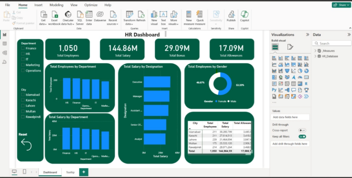Toggle the Cross-report switch
Screen dimensions: 352x178
coord(302,131)
